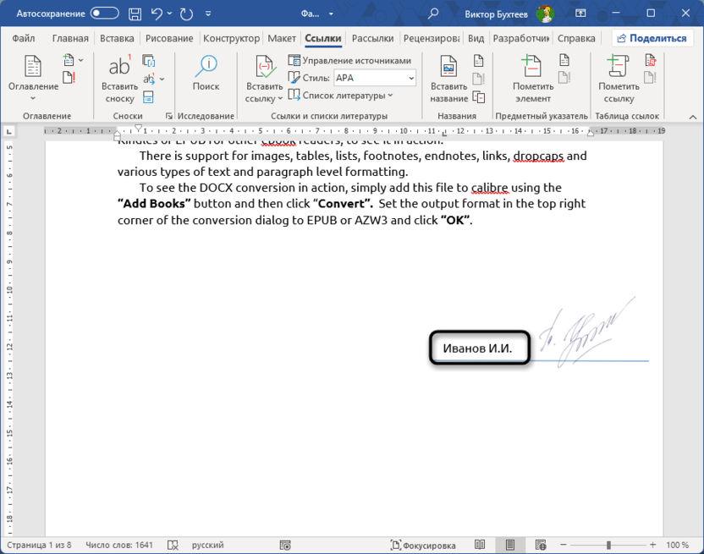Switch to the Справка tab

pyautogui.click(x=576, y=39)
